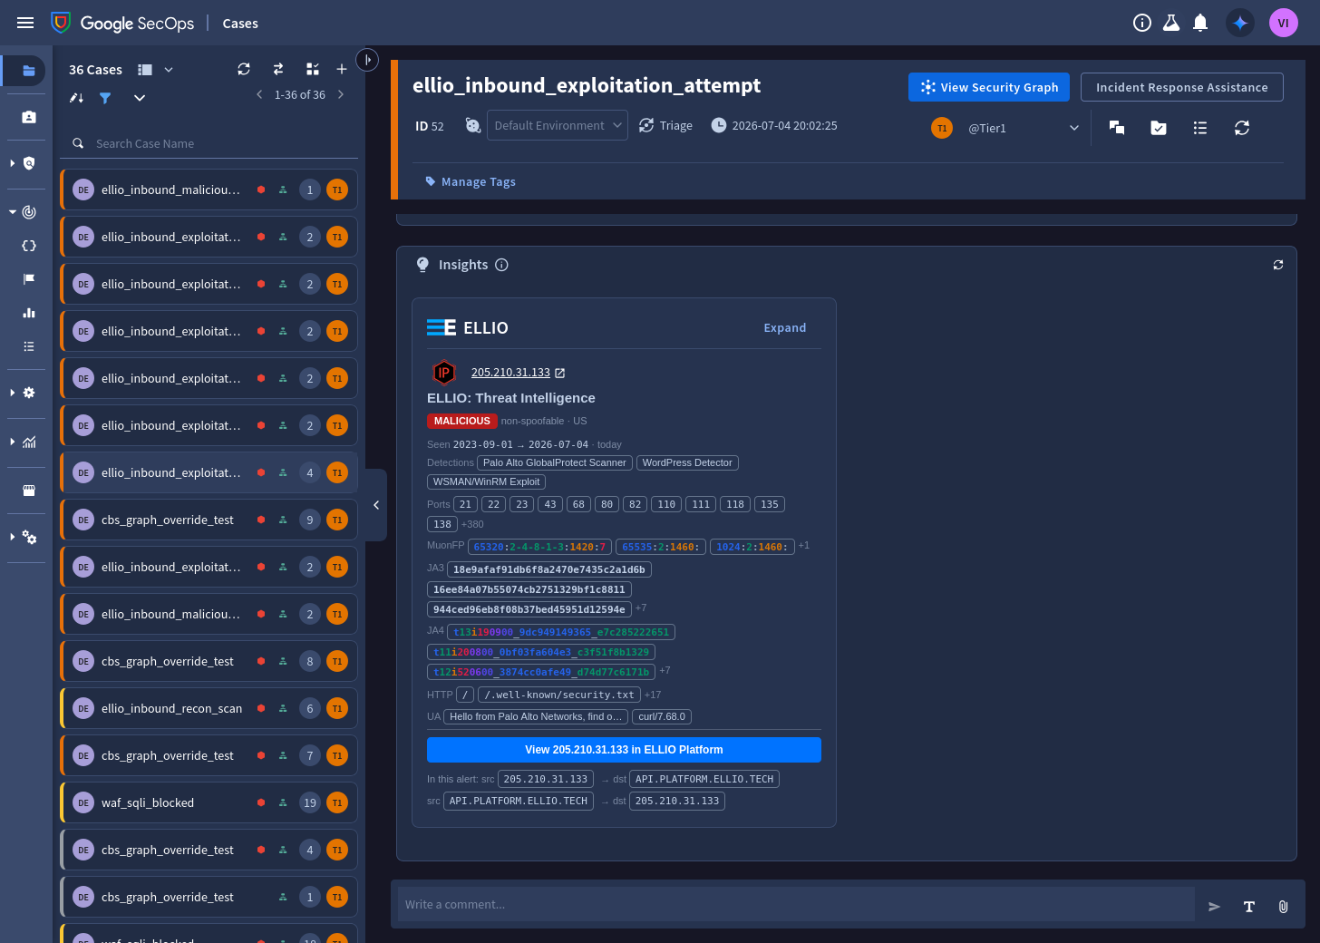Go to previous page of cases

(259, 94)
